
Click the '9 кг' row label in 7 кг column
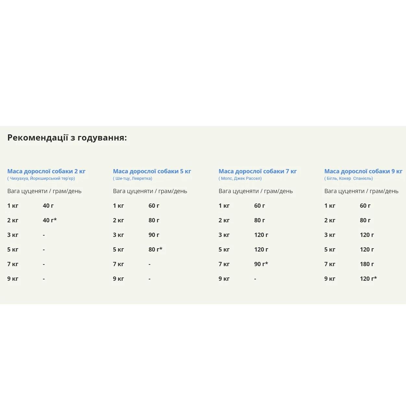pos(224,279)
